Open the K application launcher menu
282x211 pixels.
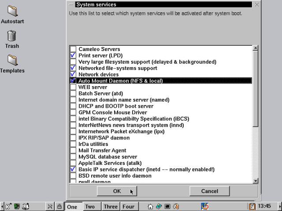tap(8, 206)
